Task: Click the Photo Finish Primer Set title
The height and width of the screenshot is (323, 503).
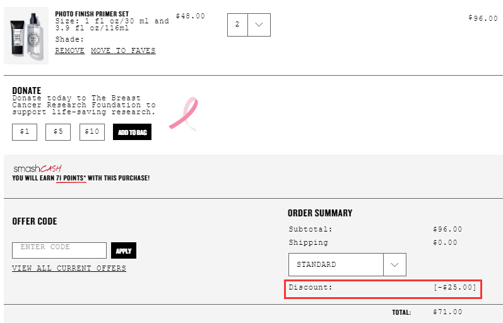Action: tap(92, 14)
